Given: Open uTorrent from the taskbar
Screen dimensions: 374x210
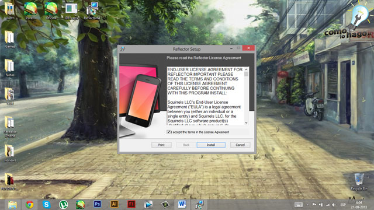Looking at the screenshot, I should point(63,205).
